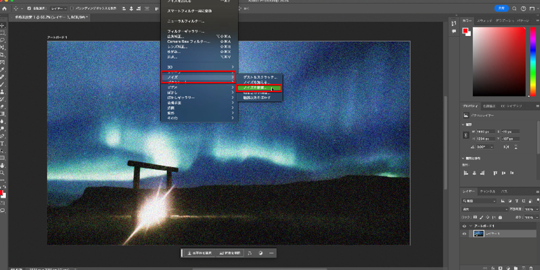This screenshot has width=540, height=270.
Task: Click the レイヤー 1 layer thumbnail
Action: coord(479,234)
